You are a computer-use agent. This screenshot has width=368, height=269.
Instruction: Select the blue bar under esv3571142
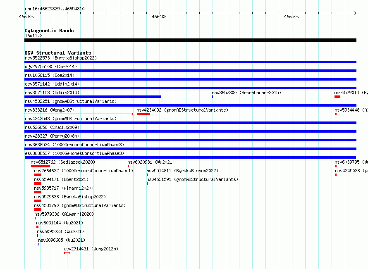(190, 88)
